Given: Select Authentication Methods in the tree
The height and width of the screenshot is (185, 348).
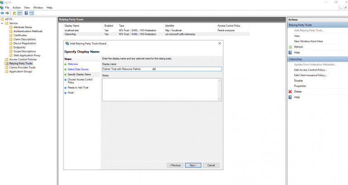Looking at the screenshot, I should pos(28,31).
